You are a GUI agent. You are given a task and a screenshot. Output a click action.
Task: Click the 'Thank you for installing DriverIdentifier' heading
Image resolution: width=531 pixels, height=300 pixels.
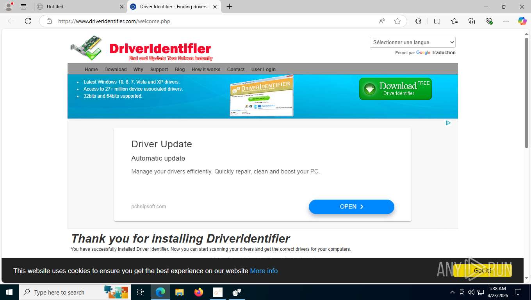coord(180,238)
